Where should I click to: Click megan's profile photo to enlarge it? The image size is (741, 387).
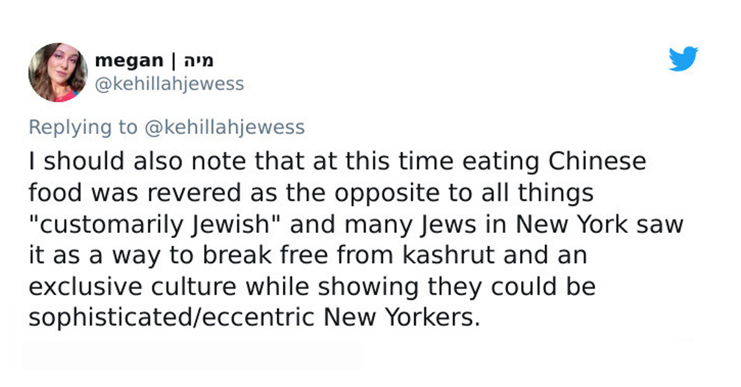pyautogui.click(x=58, y=70)
